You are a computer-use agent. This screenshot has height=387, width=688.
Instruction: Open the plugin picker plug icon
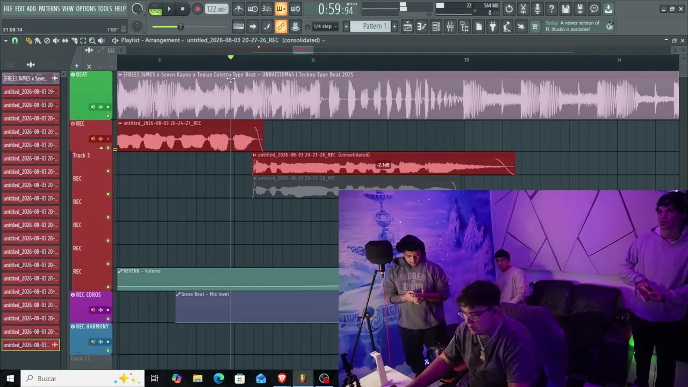(x=492, y=26)
